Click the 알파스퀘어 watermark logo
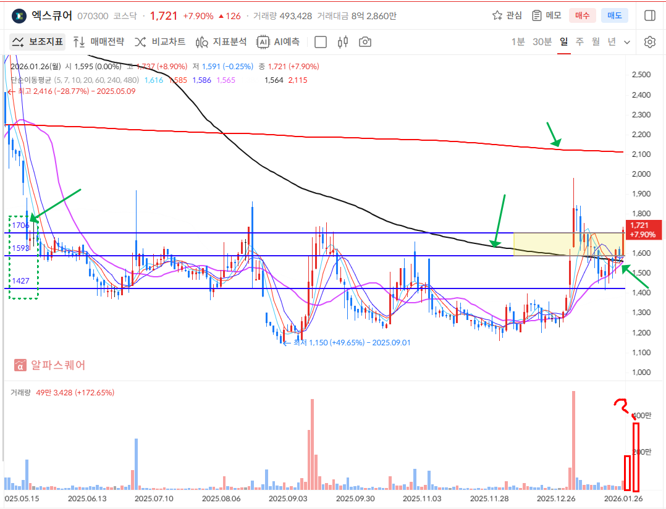 (50, 365)
